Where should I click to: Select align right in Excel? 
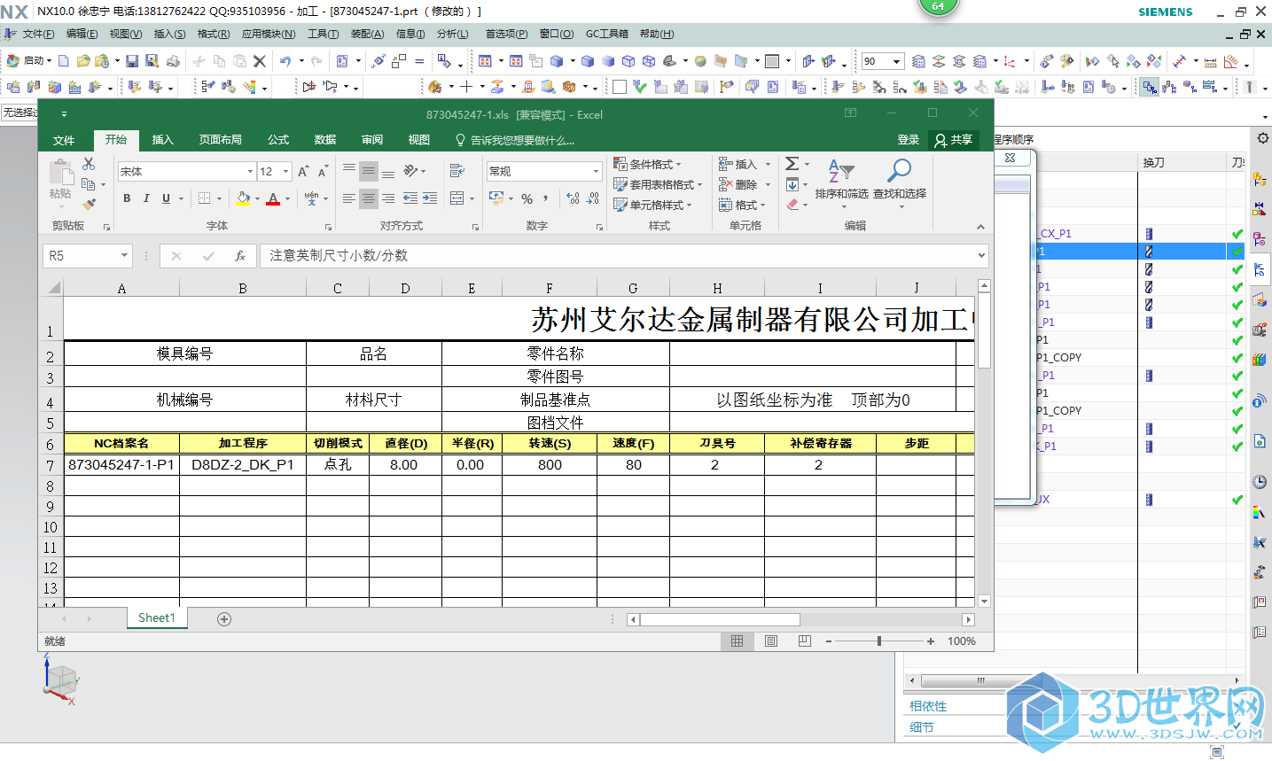[388, 198]
